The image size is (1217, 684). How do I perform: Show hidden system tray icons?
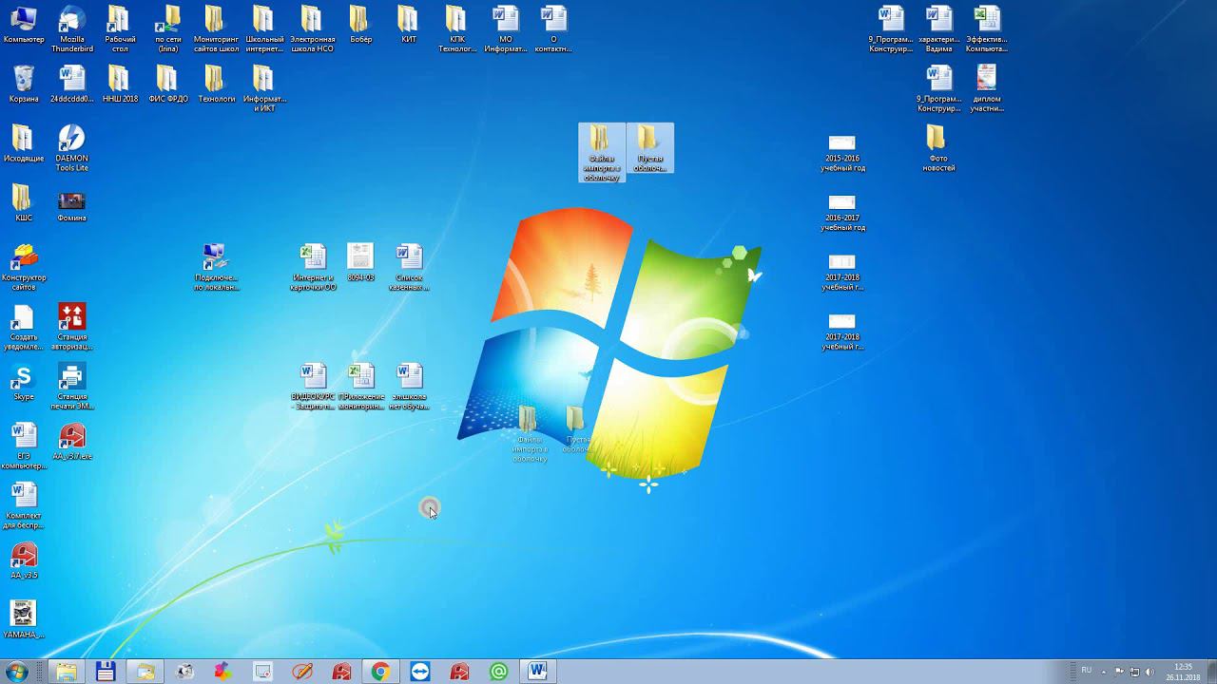1103,672
